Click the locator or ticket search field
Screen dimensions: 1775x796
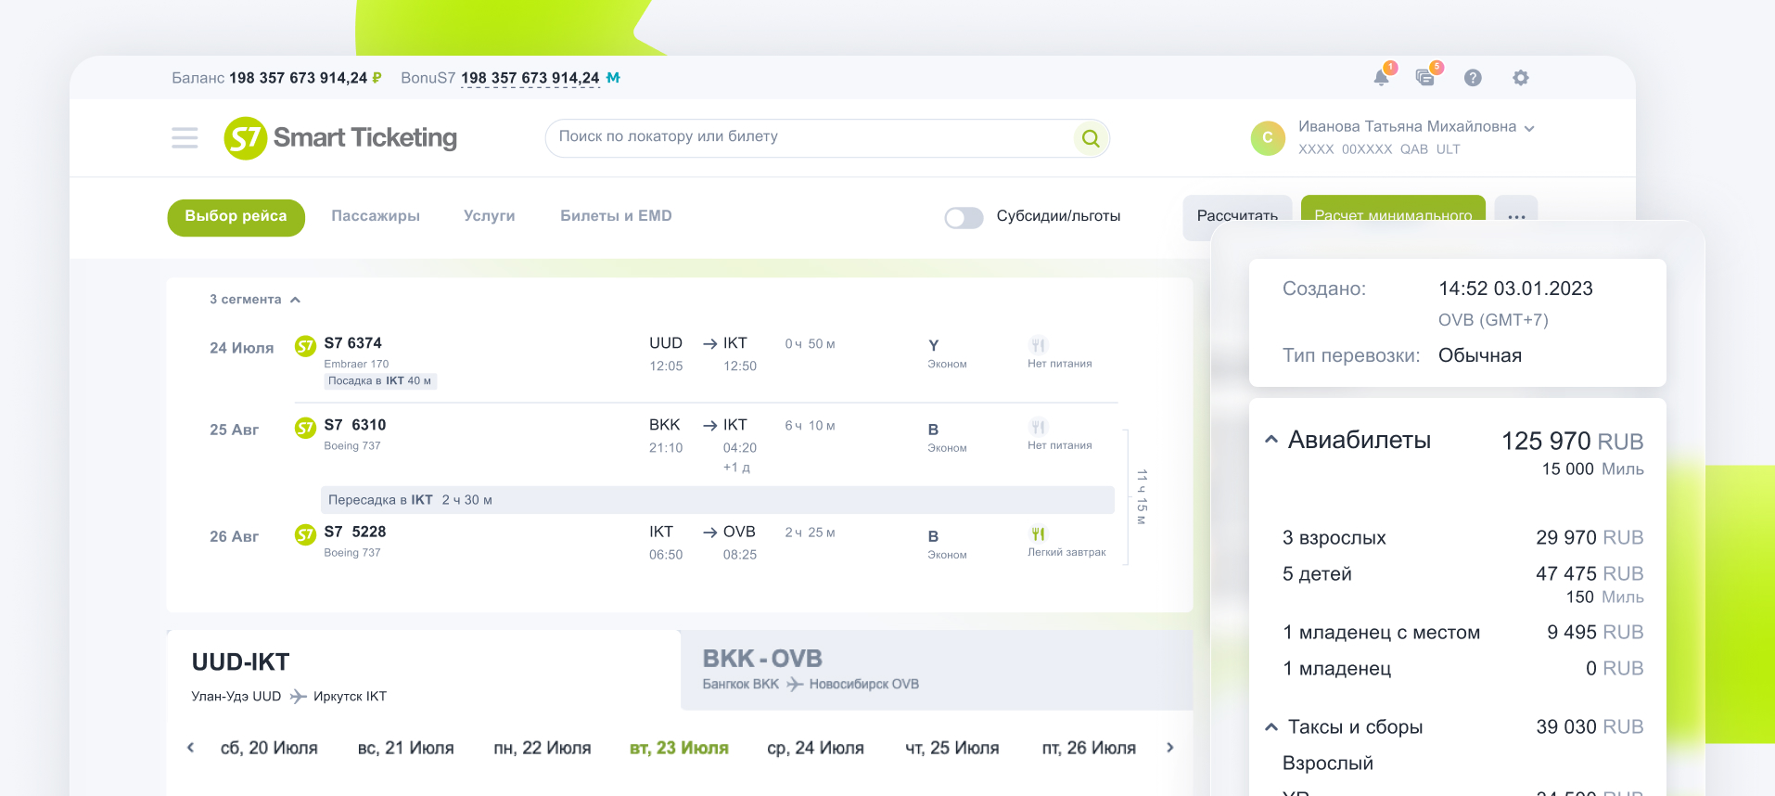pos(807,137)
